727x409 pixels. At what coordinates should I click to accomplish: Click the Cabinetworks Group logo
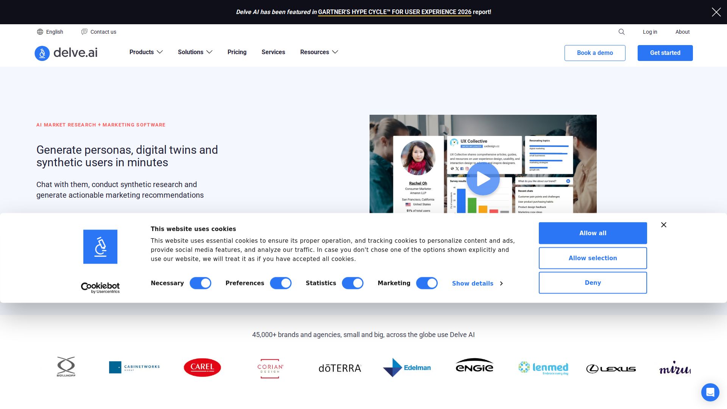[x=134, y=367]
